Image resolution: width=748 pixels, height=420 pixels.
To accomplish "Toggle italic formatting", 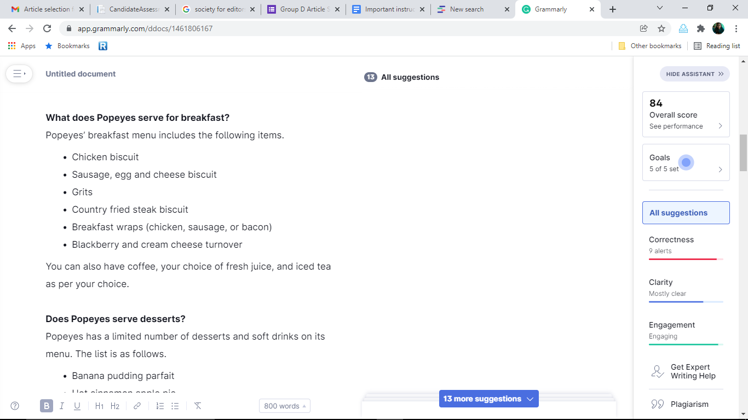I will [x=62, y=406].
